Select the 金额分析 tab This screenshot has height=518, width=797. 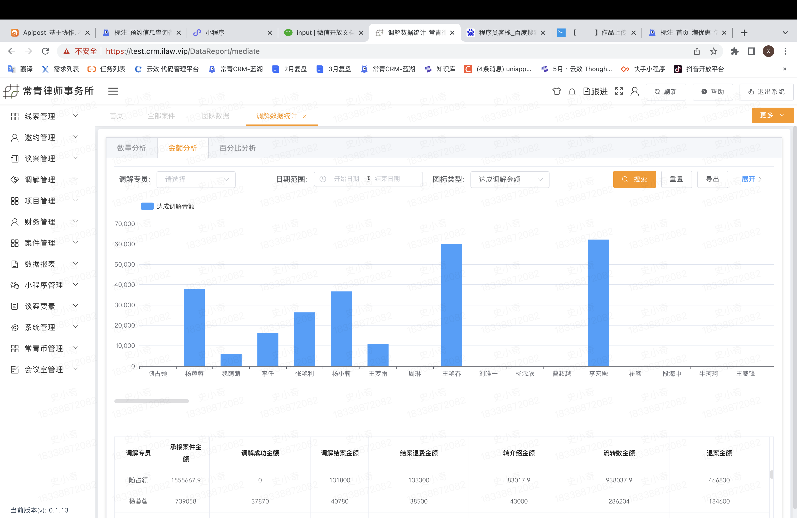point(182,148)
